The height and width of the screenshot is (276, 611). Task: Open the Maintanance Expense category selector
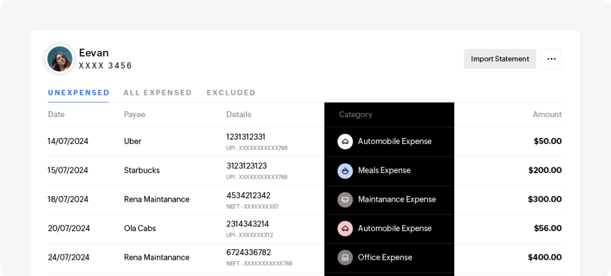coord(397,200)
